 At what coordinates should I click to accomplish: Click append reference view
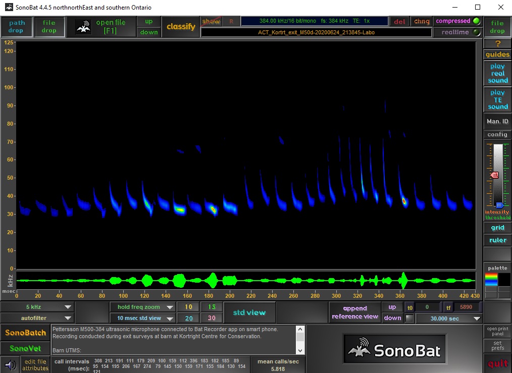pyautogui.click(x=355, y=312)
